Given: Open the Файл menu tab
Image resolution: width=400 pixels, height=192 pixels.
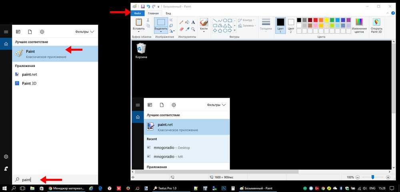Looking at the screenshot, I should tap(137, 13).
